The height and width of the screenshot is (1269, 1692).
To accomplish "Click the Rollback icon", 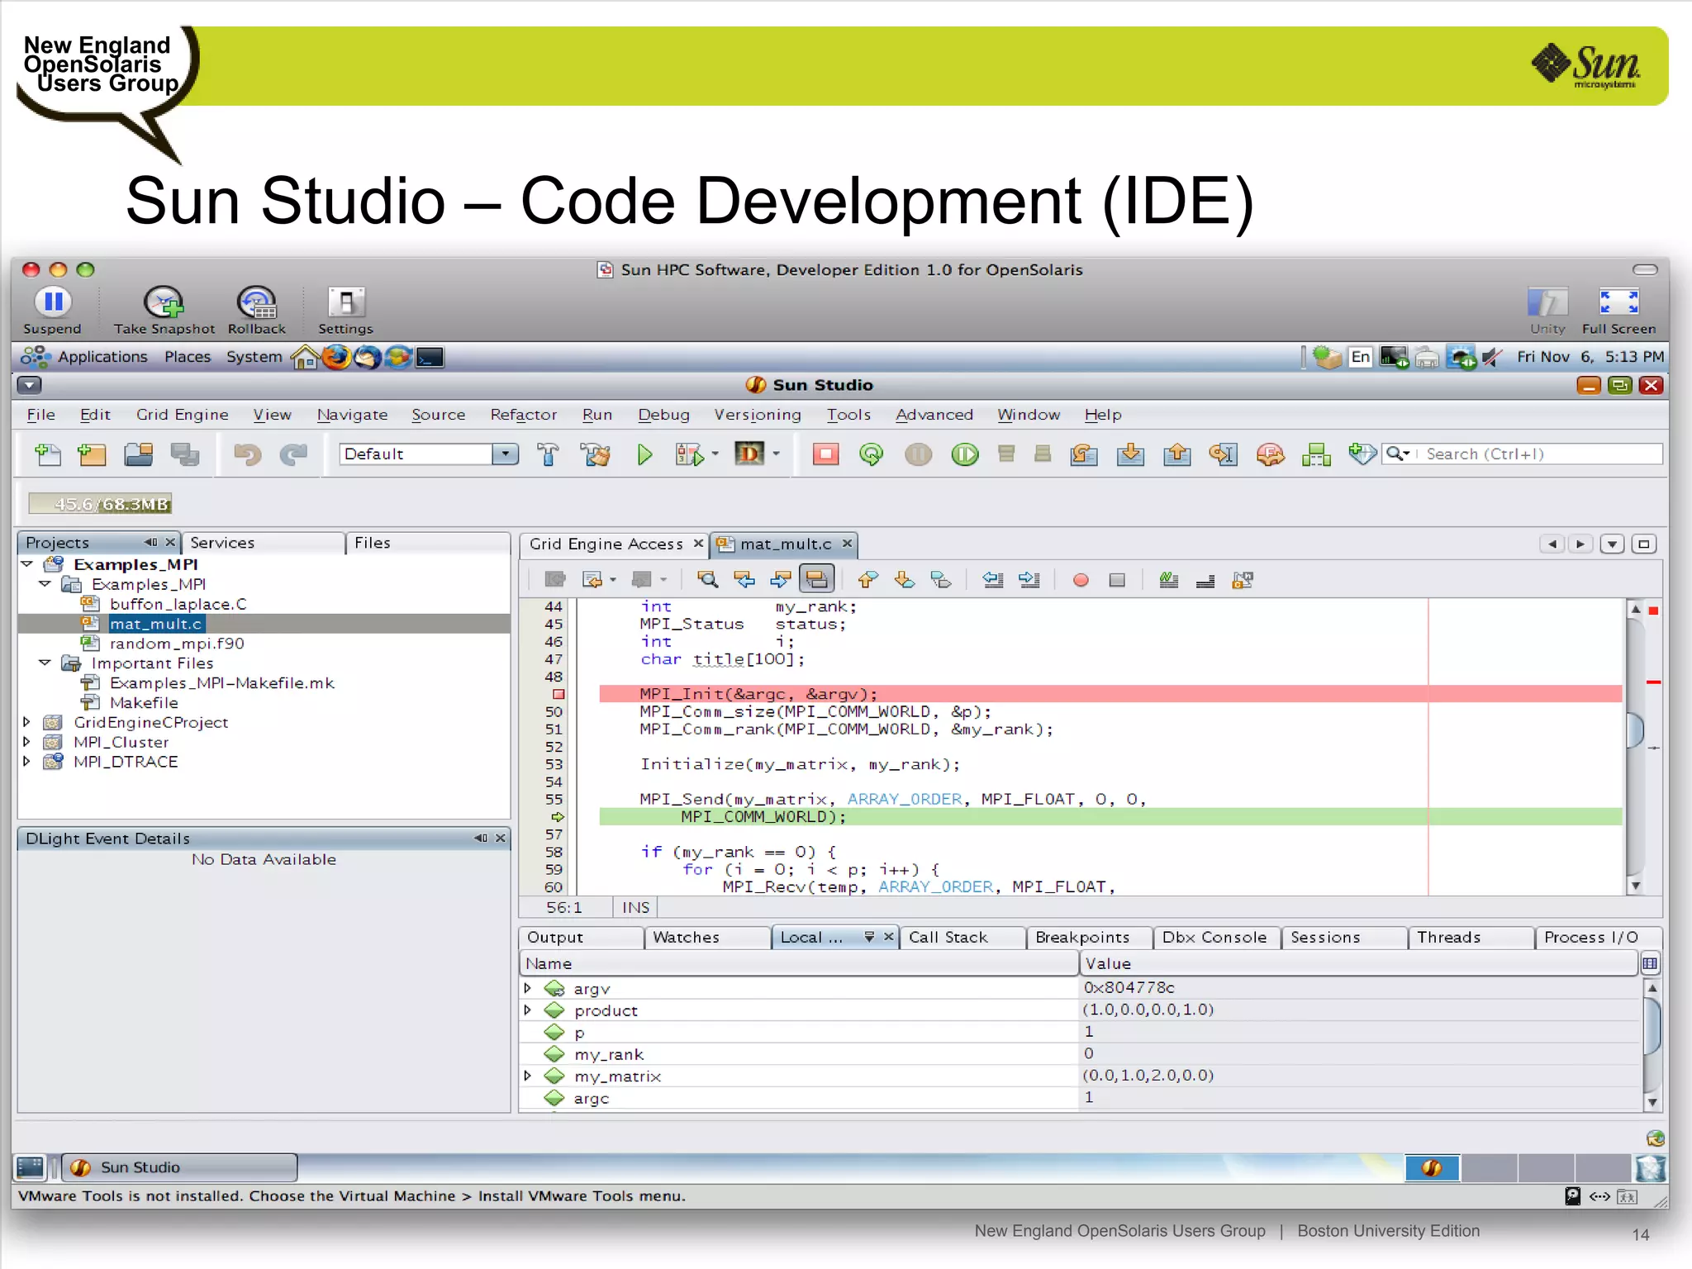I will click(256, 302).
